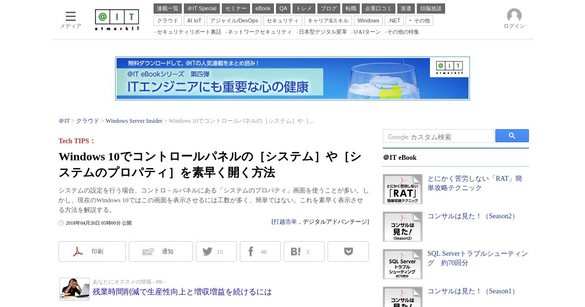Open コンサルは見た Season2 eBook thumbnail
Screen dimensions: 585x307
[x=403, y=227]
